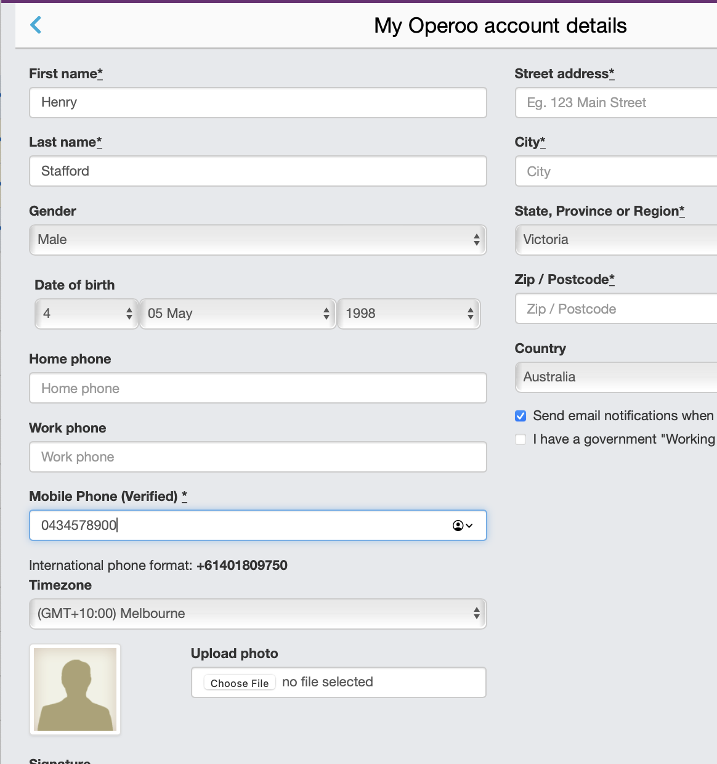
Task: Focus the Work phone input
Action: [x=257, y=457]
